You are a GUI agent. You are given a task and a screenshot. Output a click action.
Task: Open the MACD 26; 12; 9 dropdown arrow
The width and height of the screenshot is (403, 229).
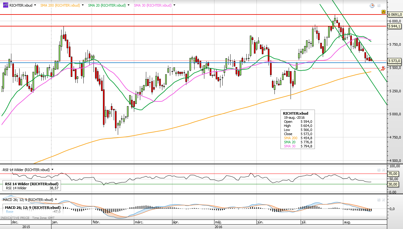(x=56, y=200)
